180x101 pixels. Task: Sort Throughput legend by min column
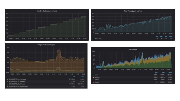[x=157, y=36]
